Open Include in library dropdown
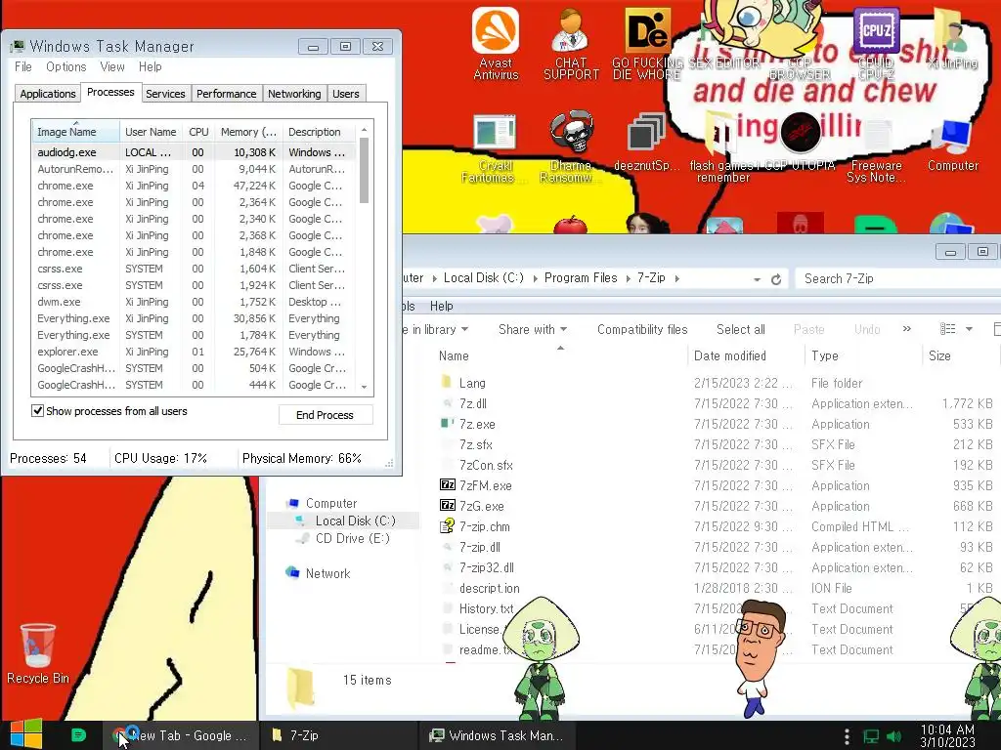Viewport: 1001px width, 750px height. pyautogui.click(x=435, y=329)
